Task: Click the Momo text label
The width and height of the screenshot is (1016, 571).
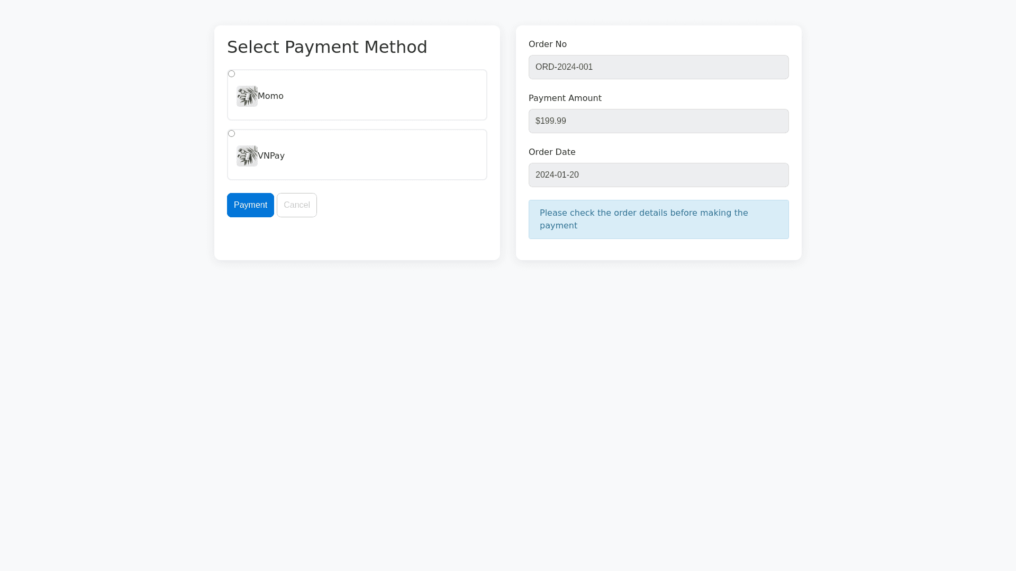Action: pyautogui.click(x=271, y=96)
